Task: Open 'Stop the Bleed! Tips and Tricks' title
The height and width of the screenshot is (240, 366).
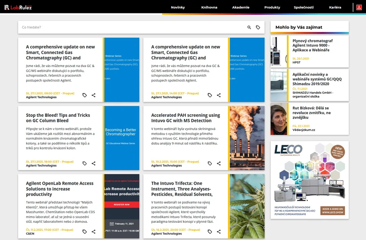Action: click(x=58, y=118)
